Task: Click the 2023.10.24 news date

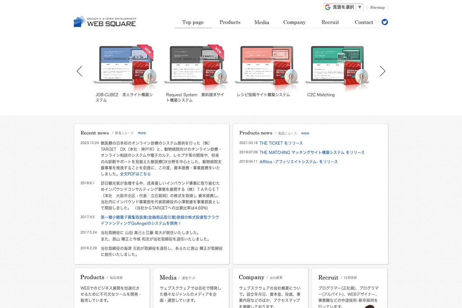Action: [90, 143]
